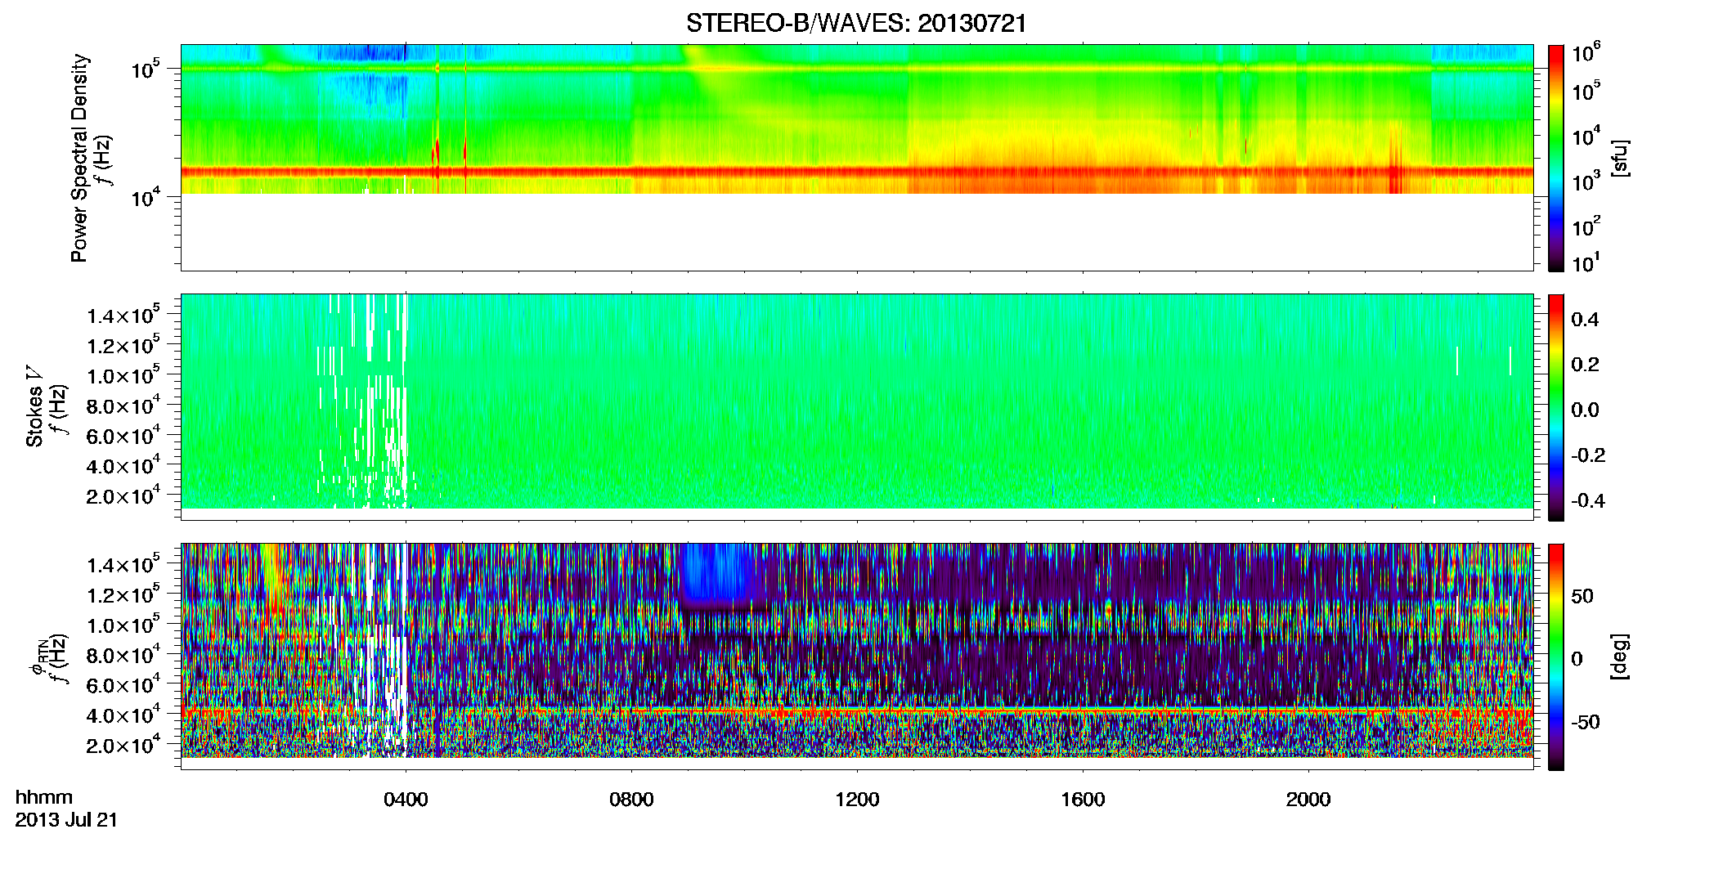The width and height of the screenshot is (1714, 883).
Task: Click the top panel power spectral density colorbar
Action: coord(1556,158)
